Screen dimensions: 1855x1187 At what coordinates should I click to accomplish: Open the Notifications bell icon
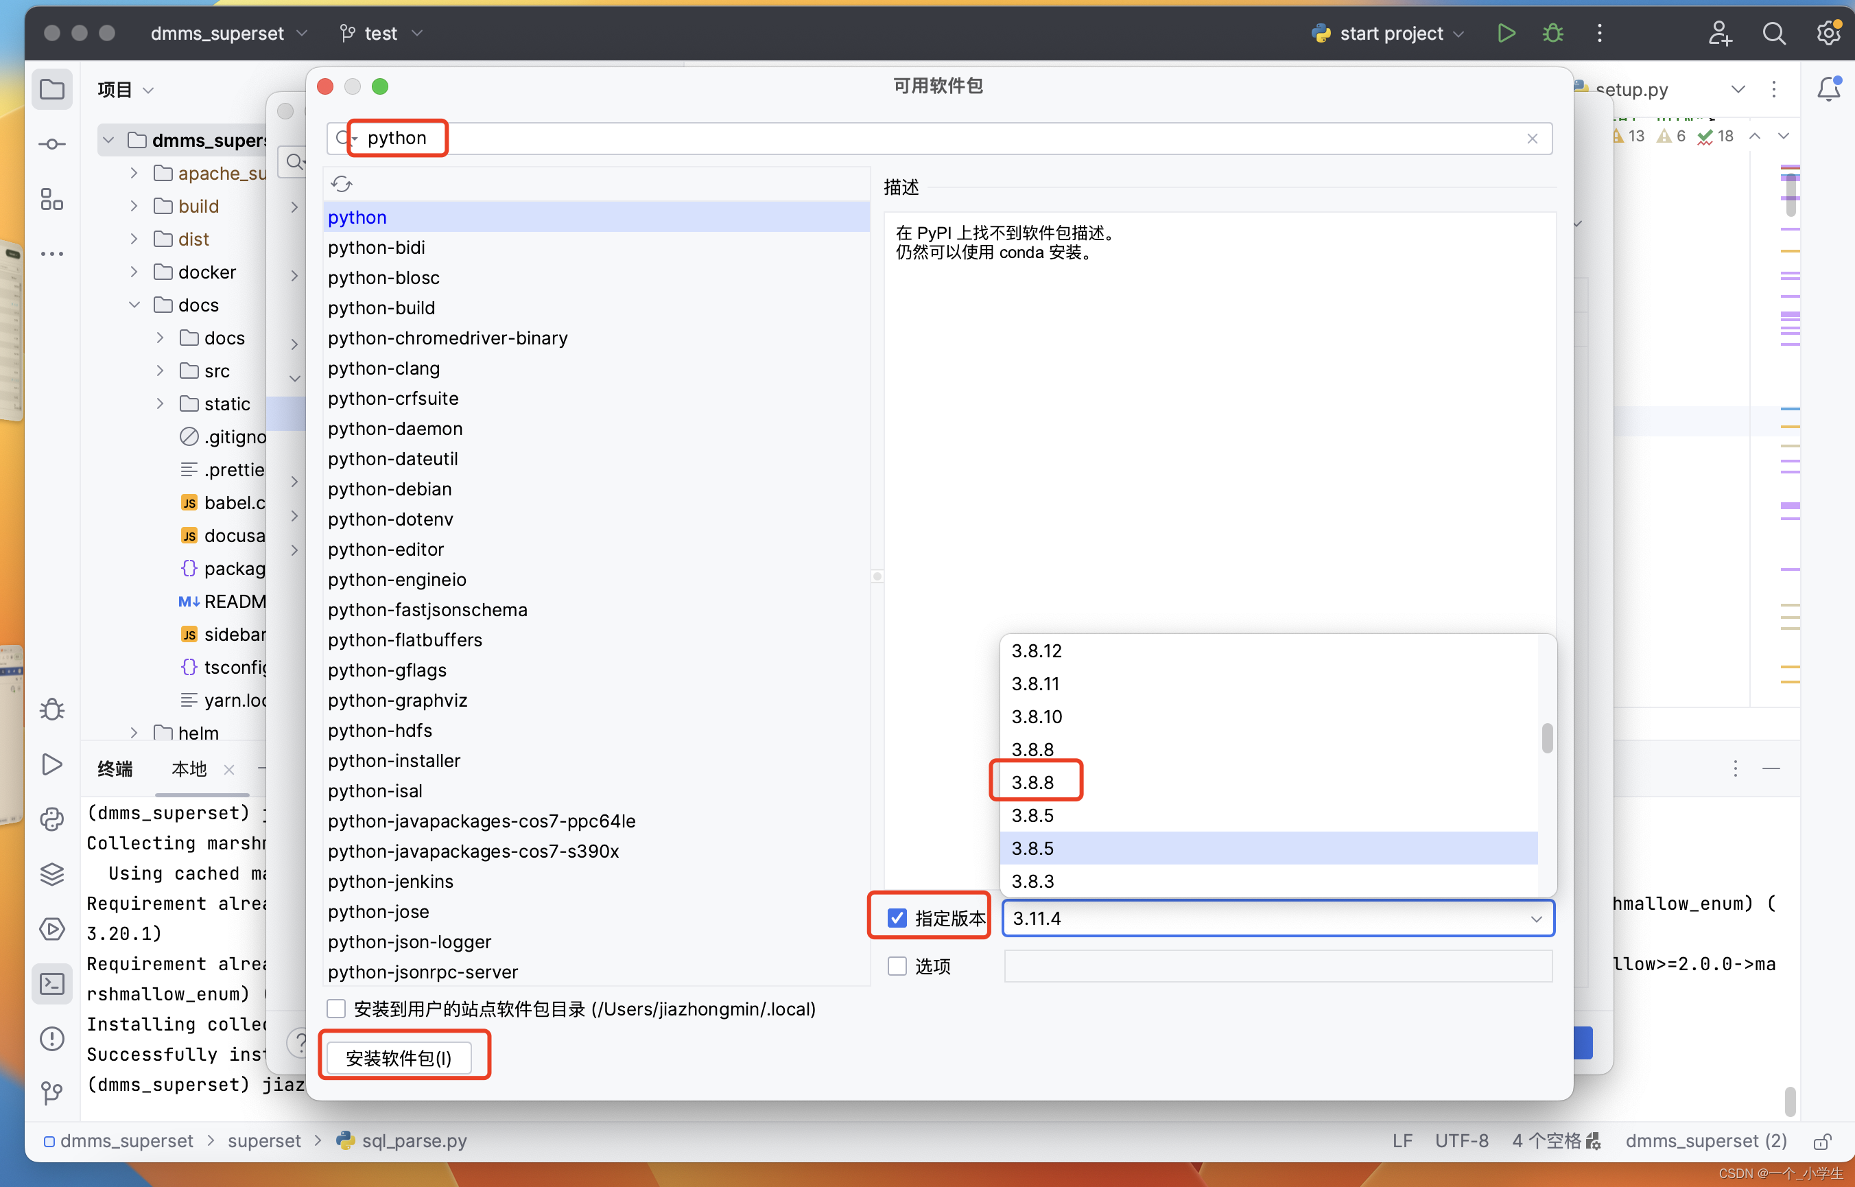pos(1828,89)
